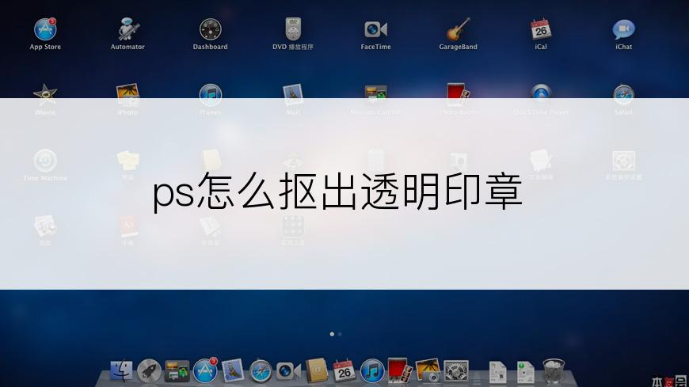Launch Automator from Launchpad
This screenshot has width=689, height=387.
pos(128,29)
